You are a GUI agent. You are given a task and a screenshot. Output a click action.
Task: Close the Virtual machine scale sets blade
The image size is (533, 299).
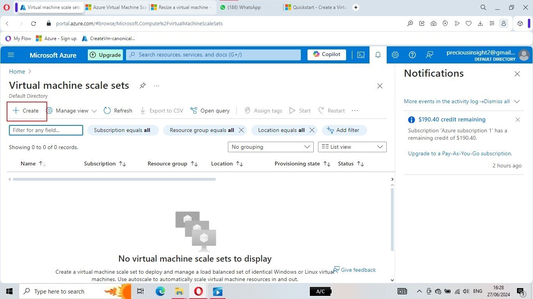(380, 86)
